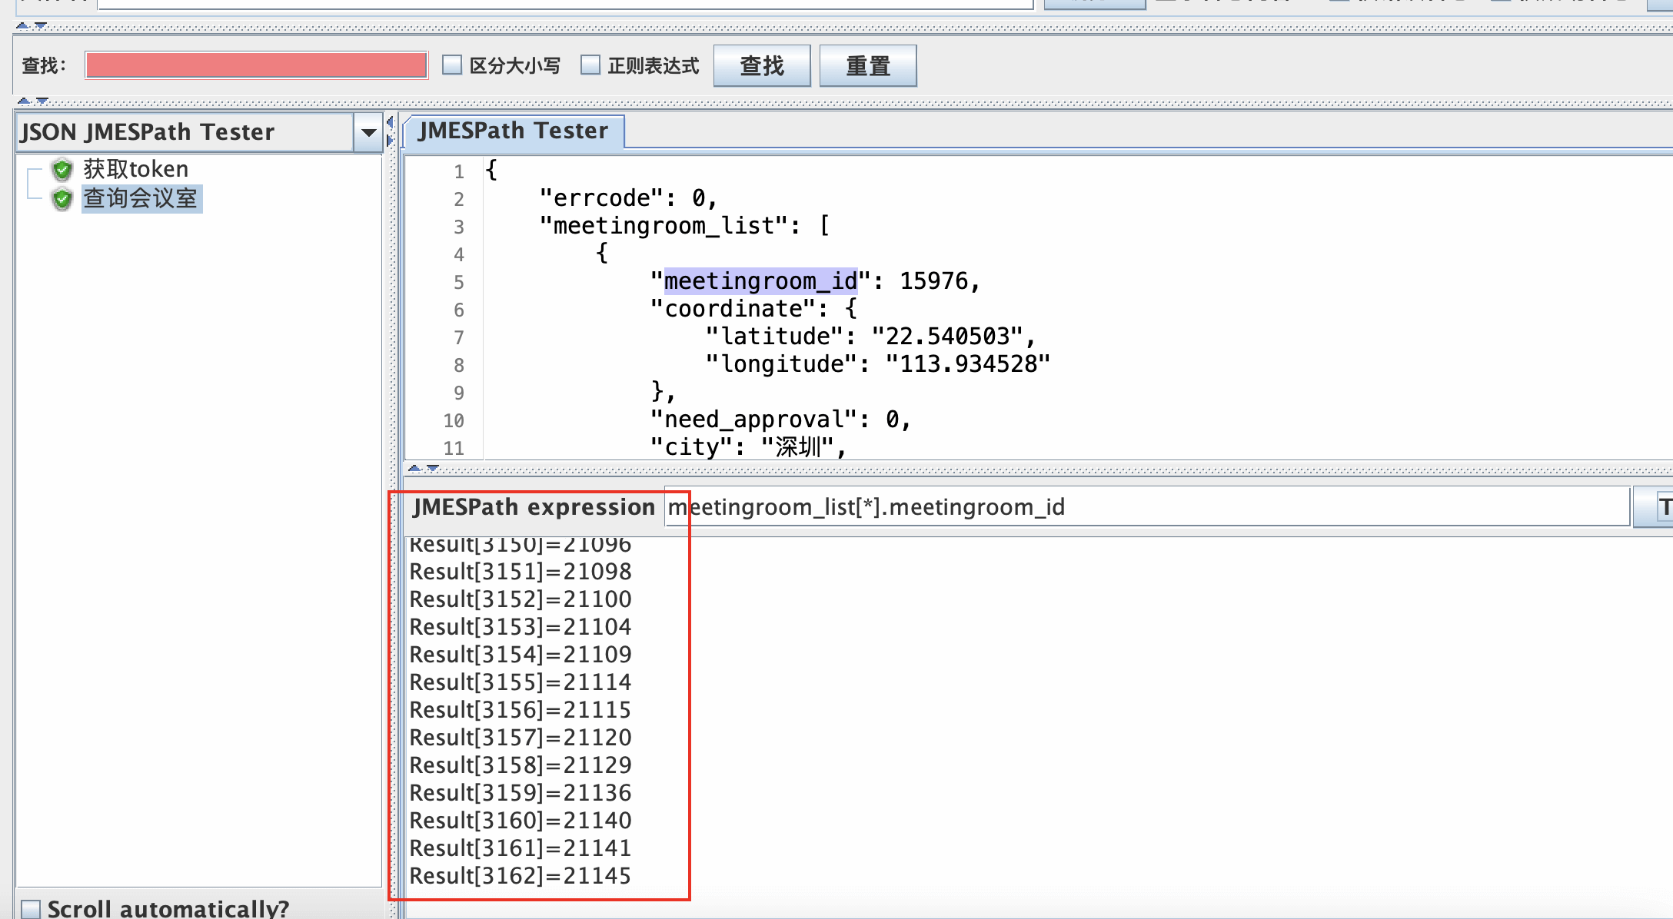Open the JSON JMESPath Tester renderer dropdown
The image size is (1673, 919).
point(368,132)
